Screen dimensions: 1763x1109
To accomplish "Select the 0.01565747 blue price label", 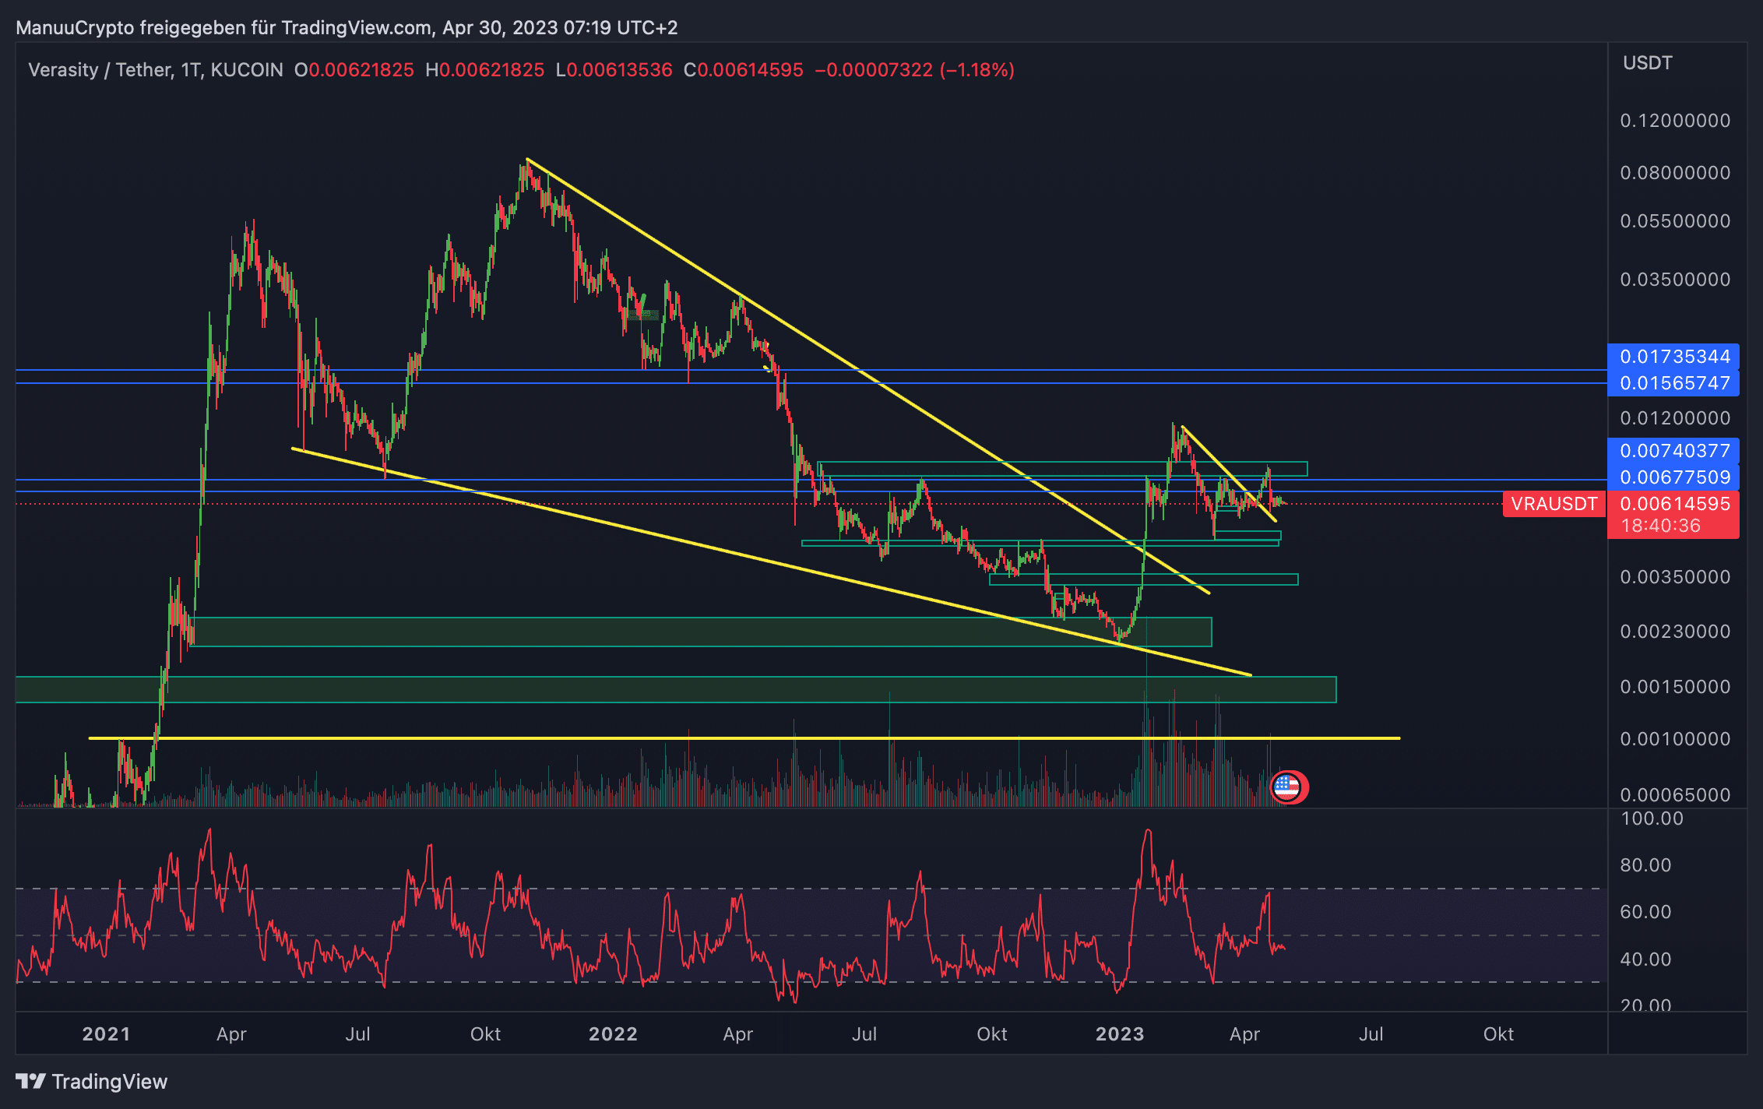I will [1674, 383].
